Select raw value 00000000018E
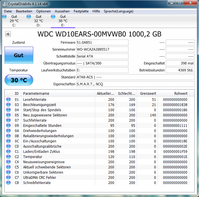199x197 pixels. point(175,141)
